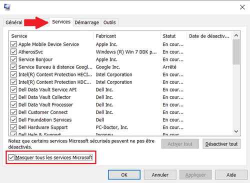Click the Désactiver tout button
Screen dimensions: 250x183
(221, 144)
